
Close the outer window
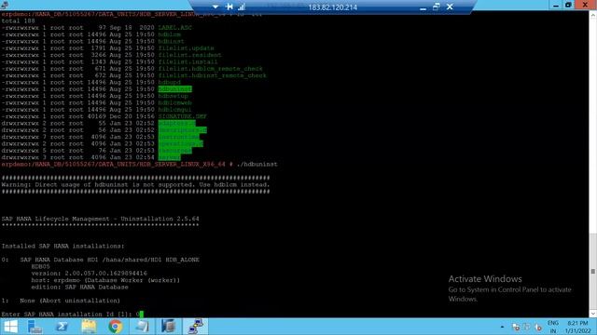[x=585, y=5]
